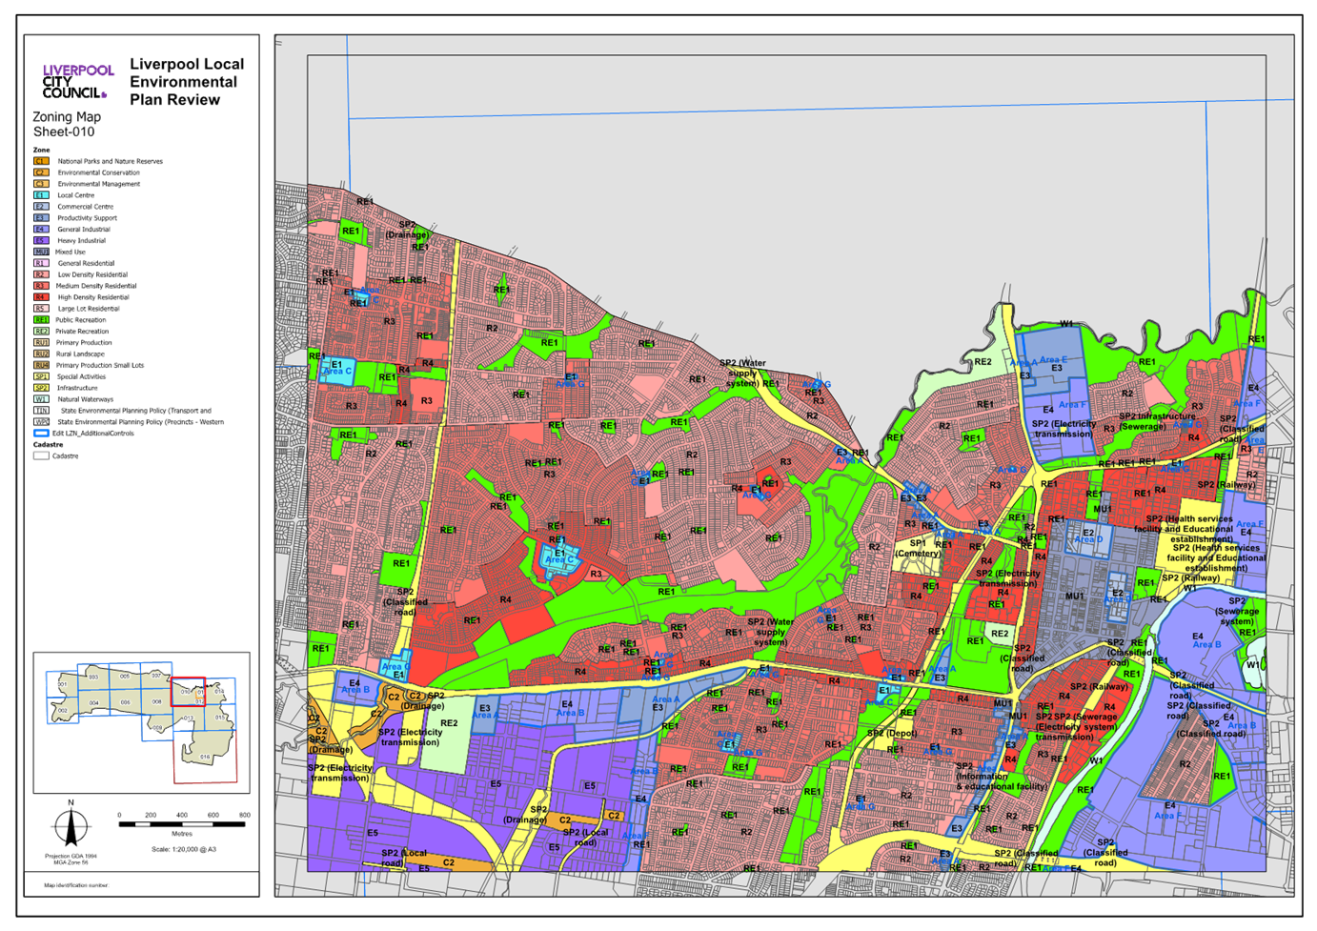Click the black and white scale bar
This screenshot has width=1317, height=931.
(182, 824)
